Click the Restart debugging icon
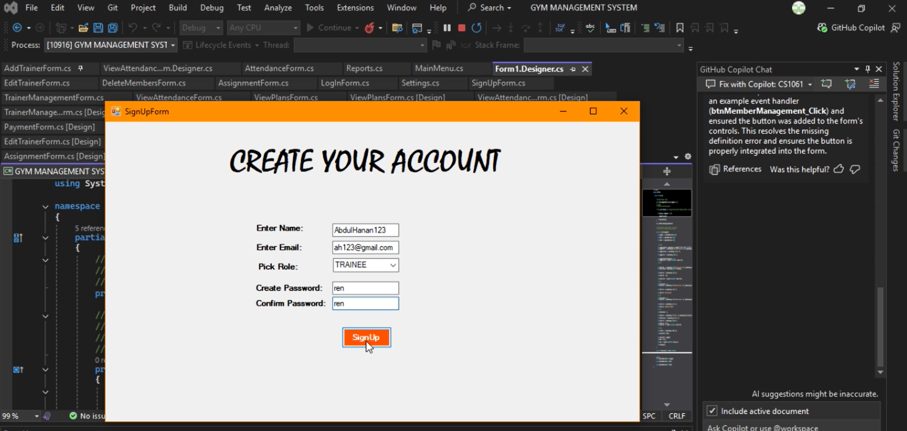Screen dimensions: 907x431 click(477, 28)
